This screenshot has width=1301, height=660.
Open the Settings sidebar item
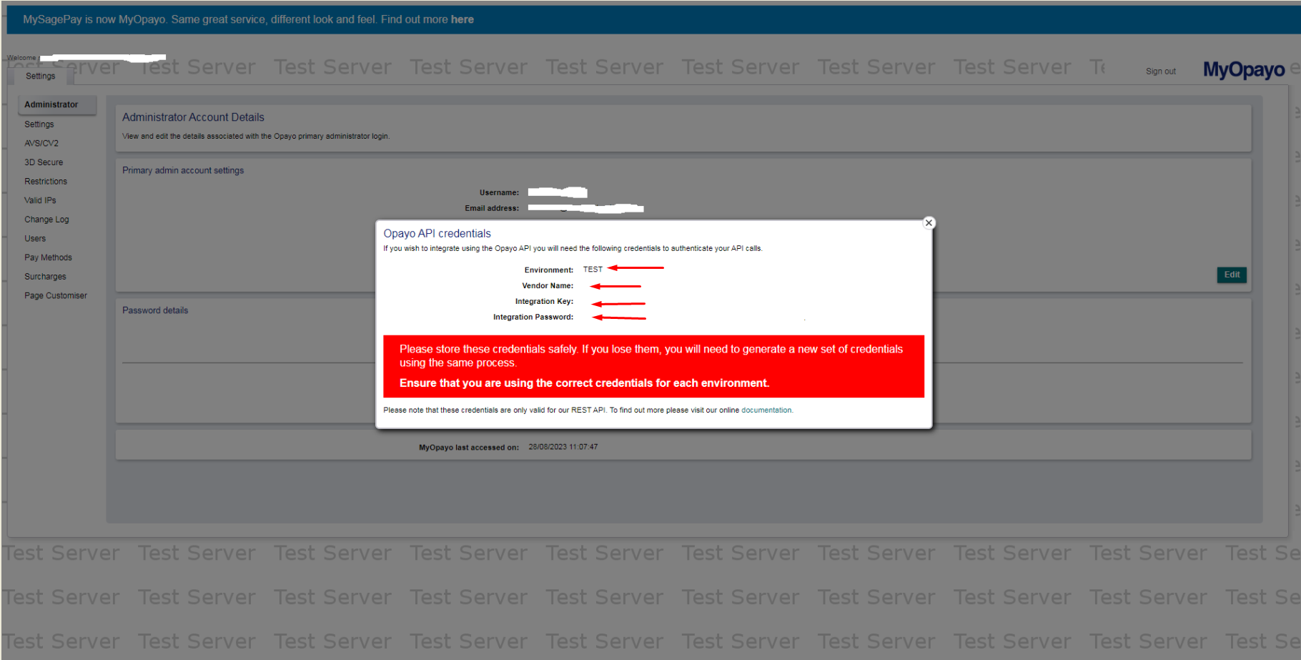(39, 124)
